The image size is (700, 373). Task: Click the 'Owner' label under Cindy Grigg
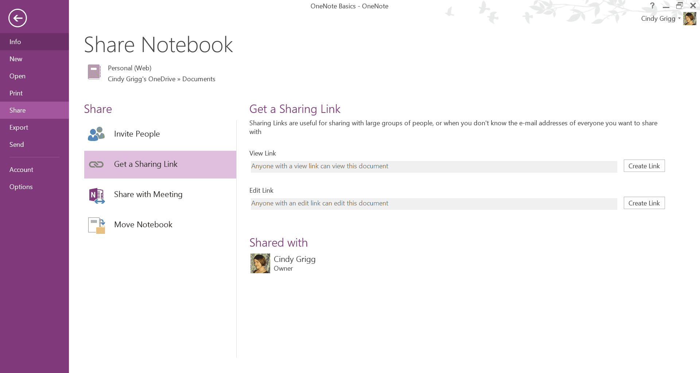point(283,269)
